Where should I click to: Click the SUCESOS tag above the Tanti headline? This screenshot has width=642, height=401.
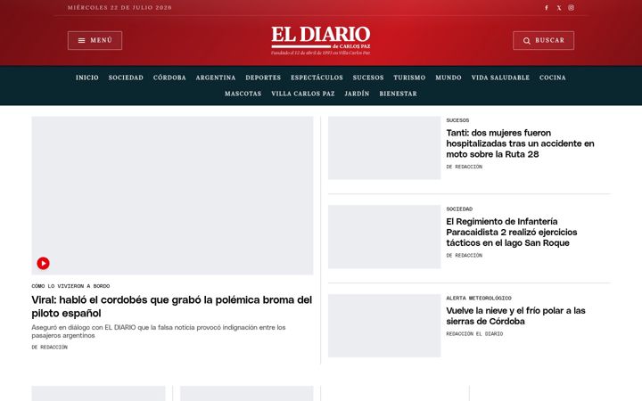[x=457, y=120]
